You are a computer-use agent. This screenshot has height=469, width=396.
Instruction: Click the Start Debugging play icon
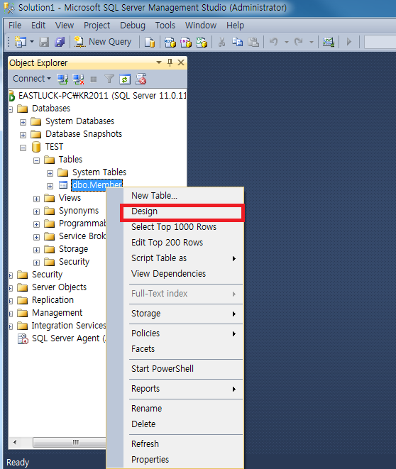[x=348, y=42]
